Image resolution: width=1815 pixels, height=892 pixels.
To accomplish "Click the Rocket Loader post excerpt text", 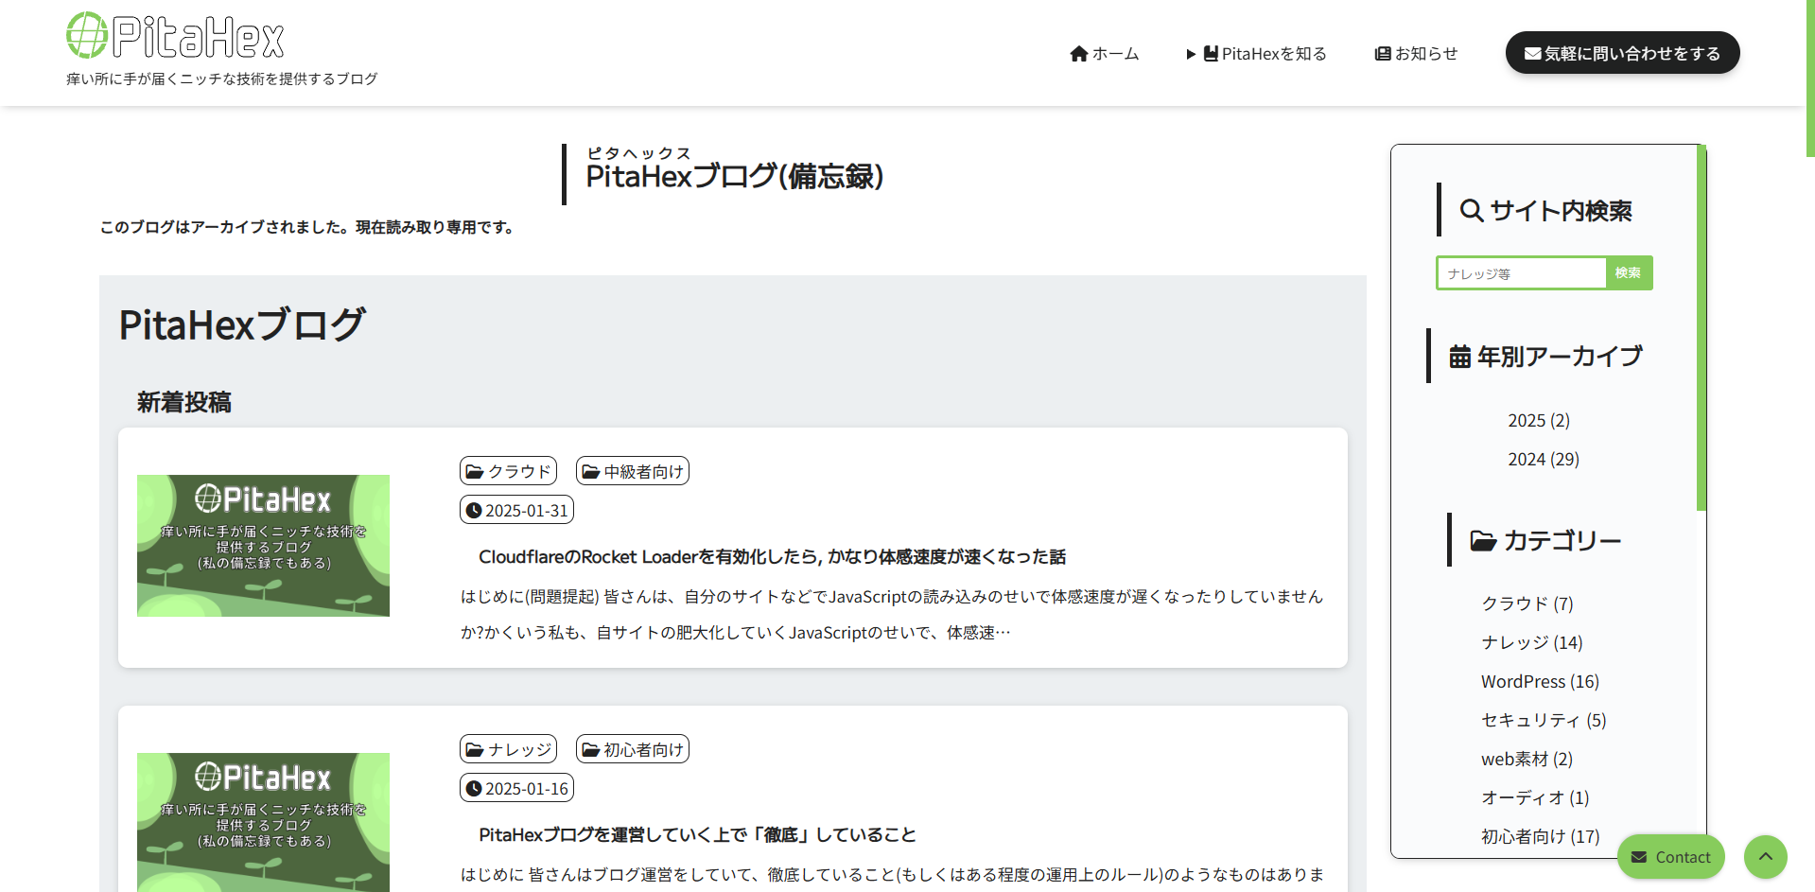I will click(x=892, y=615).
